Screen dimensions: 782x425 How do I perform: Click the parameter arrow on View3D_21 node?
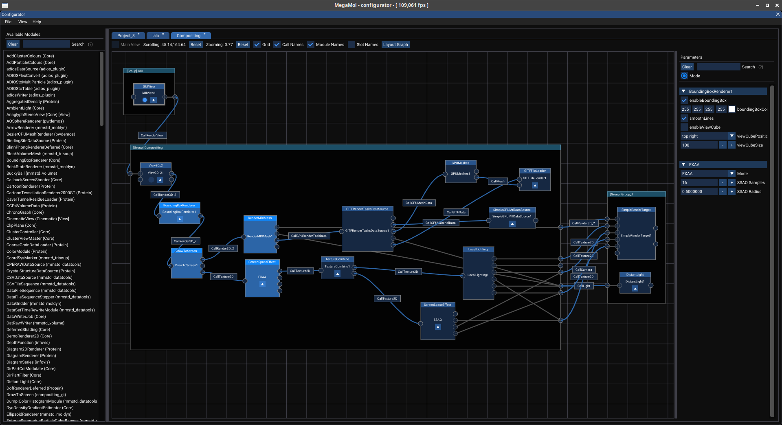(x=160, y=180)
